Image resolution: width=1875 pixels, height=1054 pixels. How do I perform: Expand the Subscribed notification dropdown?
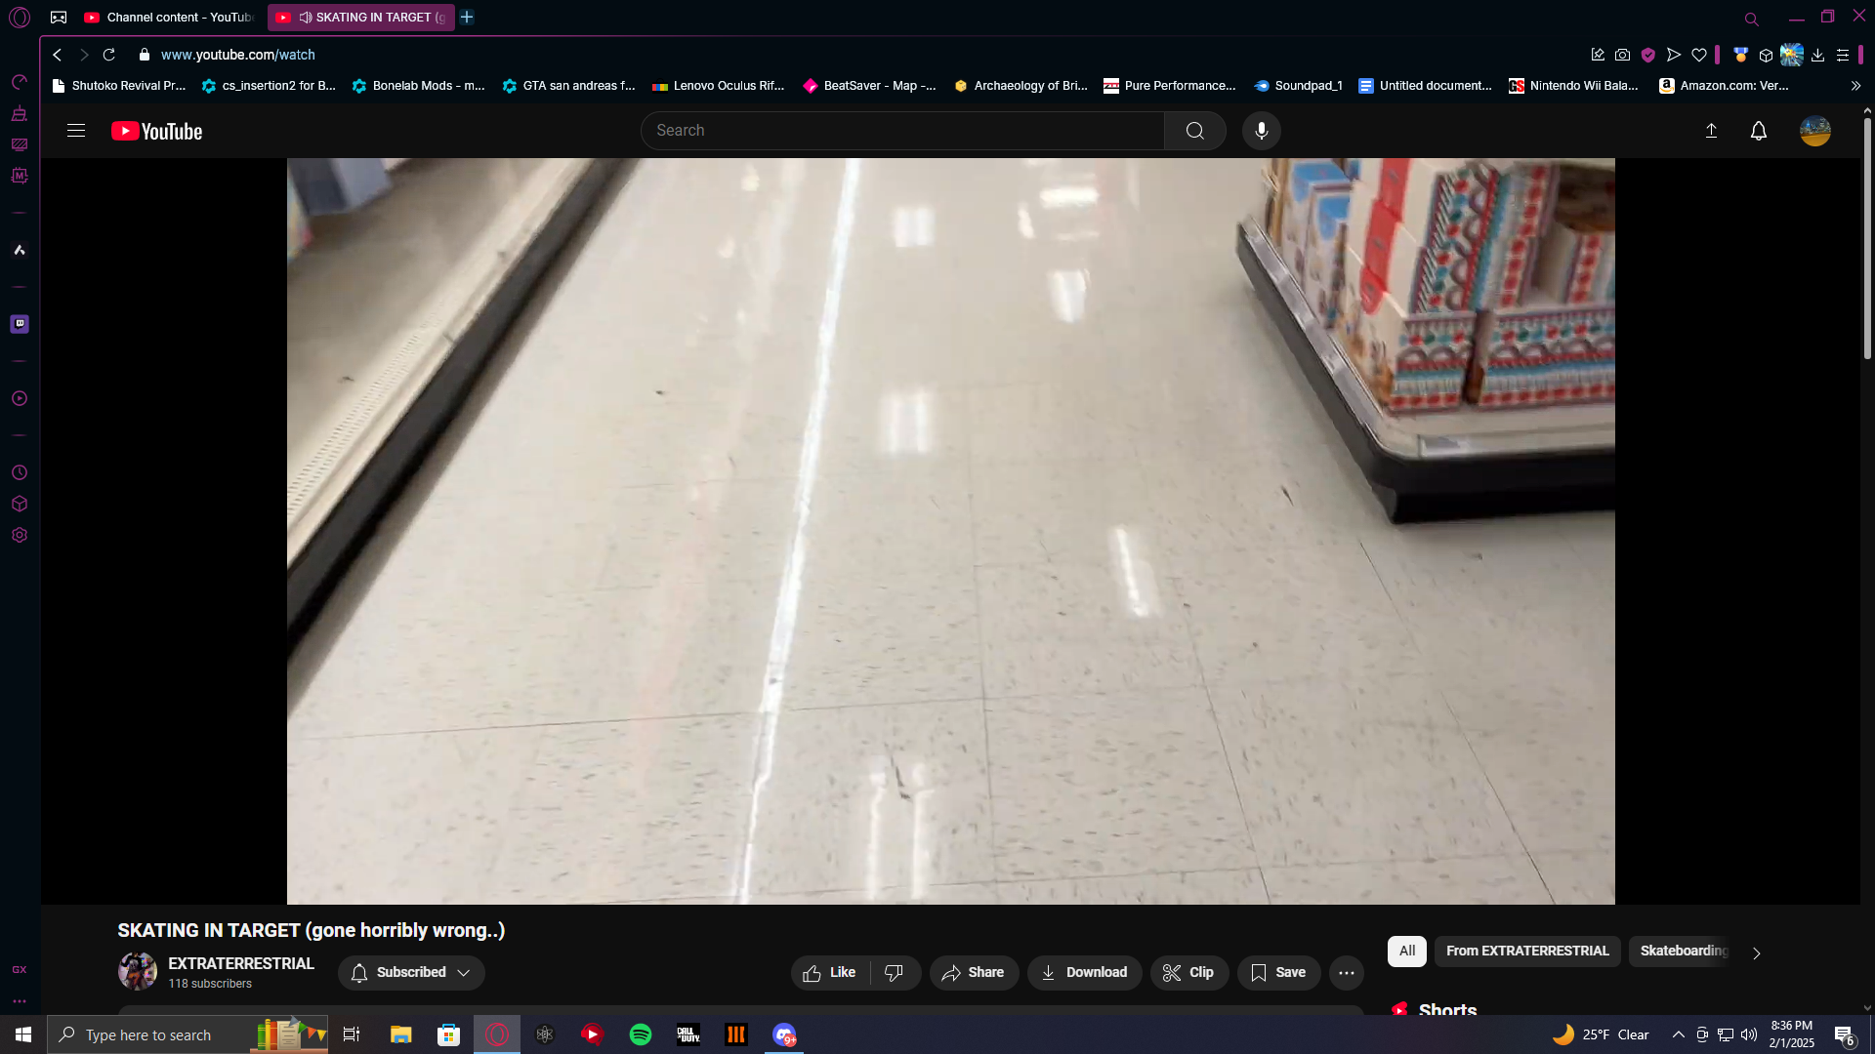[x=411, y=972]
